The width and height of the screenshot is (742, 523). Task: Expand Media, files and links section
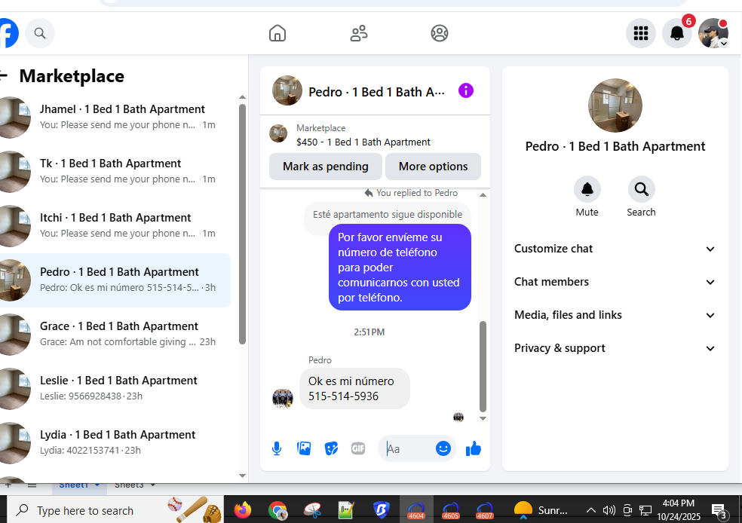tap(615, 315)
